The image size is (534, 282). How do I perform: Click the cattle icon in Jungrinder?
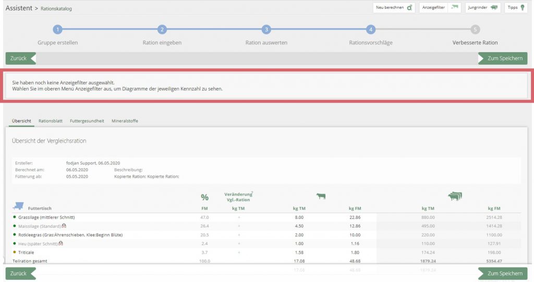click(494, 7)
